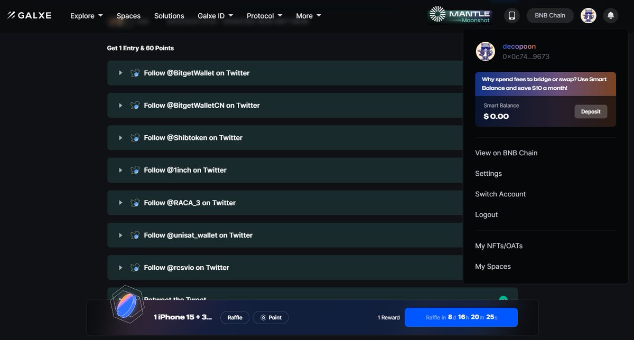Click Twitter icon for @RACA_3 task
This screenshot has width=634, height=340.
[135, 203]
